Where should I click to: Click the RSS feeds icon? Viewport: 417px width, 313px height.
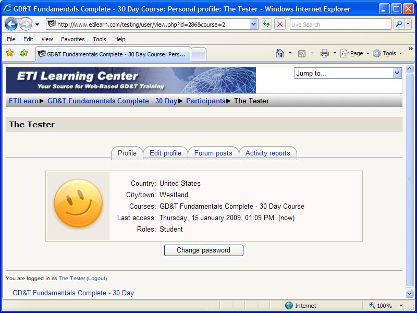tap(302, 54)
